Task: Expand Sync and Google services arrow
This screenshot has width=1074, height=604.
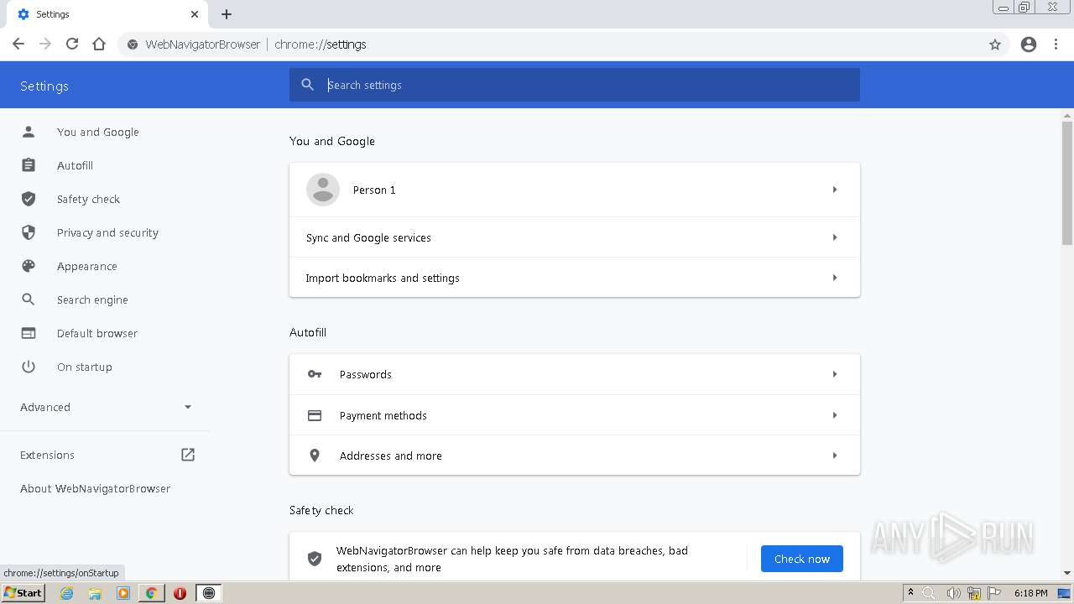Action: pyautogui.click(x=835, y=237)
